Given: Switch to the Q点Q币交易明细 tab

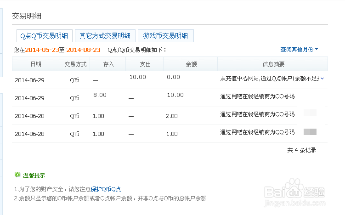Looking at the screenshot, I should click(x=45, y=36).
